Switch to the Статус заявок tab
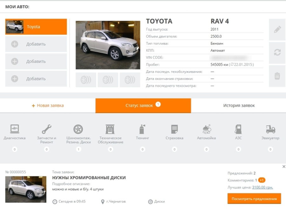Viewport: 286px width, 210px height. click(x=143, y=106)
